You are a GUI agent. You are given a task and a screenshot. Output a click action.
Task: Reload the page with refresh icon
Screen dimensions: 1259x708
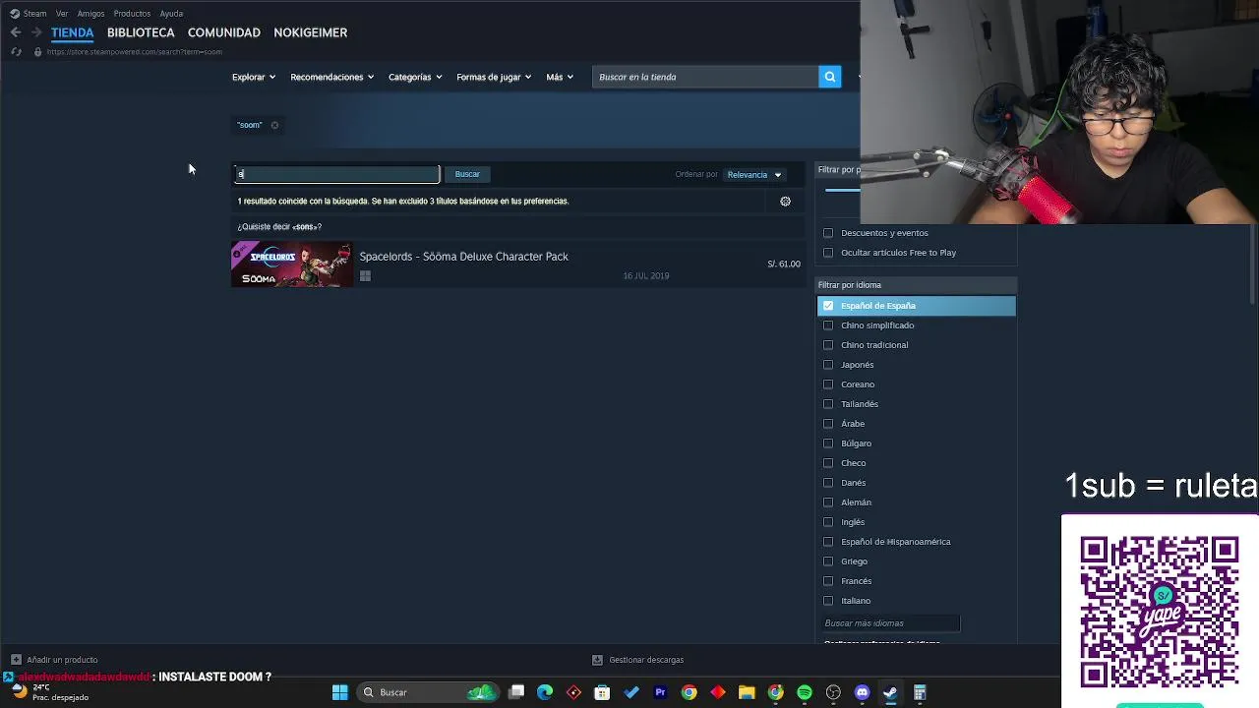coord(16,51)
